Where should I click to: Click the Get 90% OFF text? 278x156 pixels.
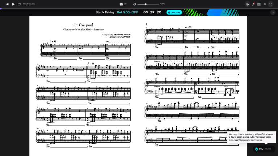(127, 12)
